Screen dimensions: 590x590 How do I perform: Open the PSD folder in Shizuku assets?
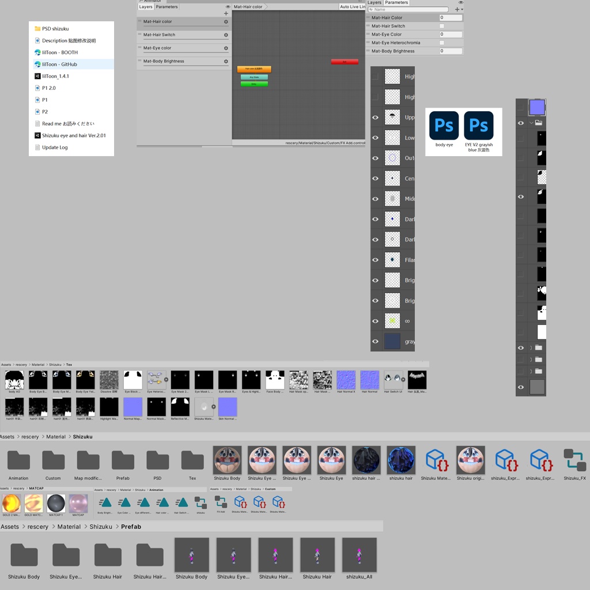158,460
